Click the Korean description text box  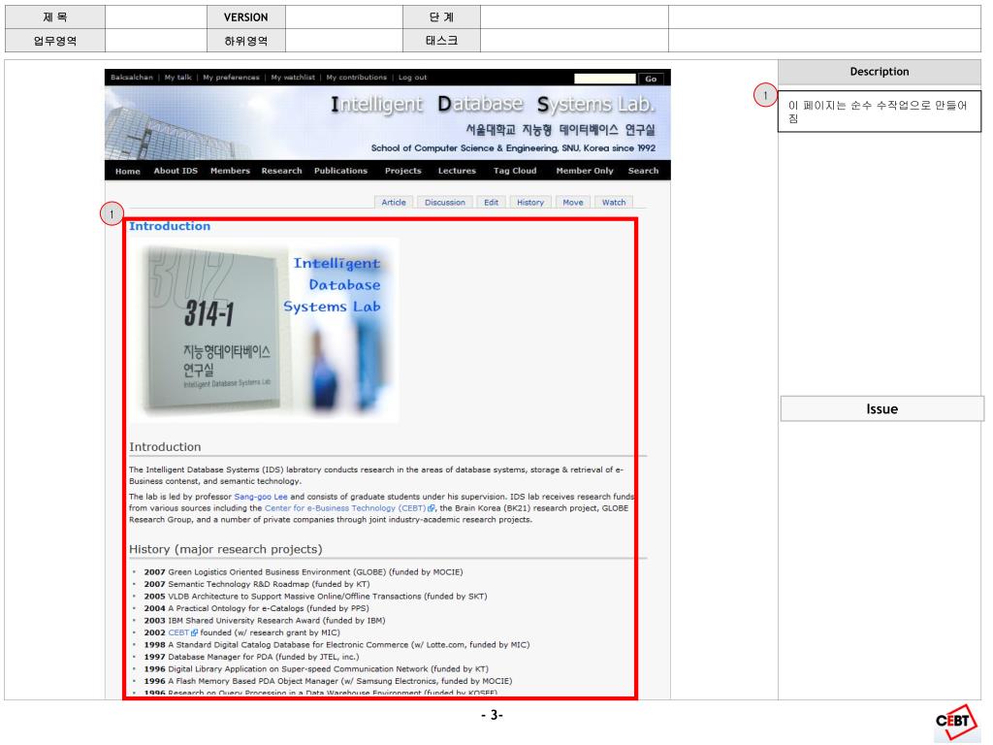point(879,112)
